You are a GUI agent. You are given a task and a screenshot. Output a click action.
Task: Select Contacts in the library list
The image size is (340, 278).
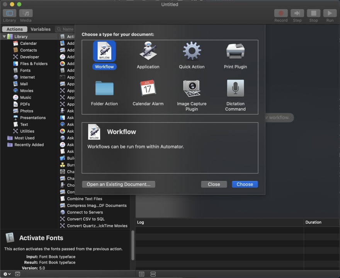point(29,50)
